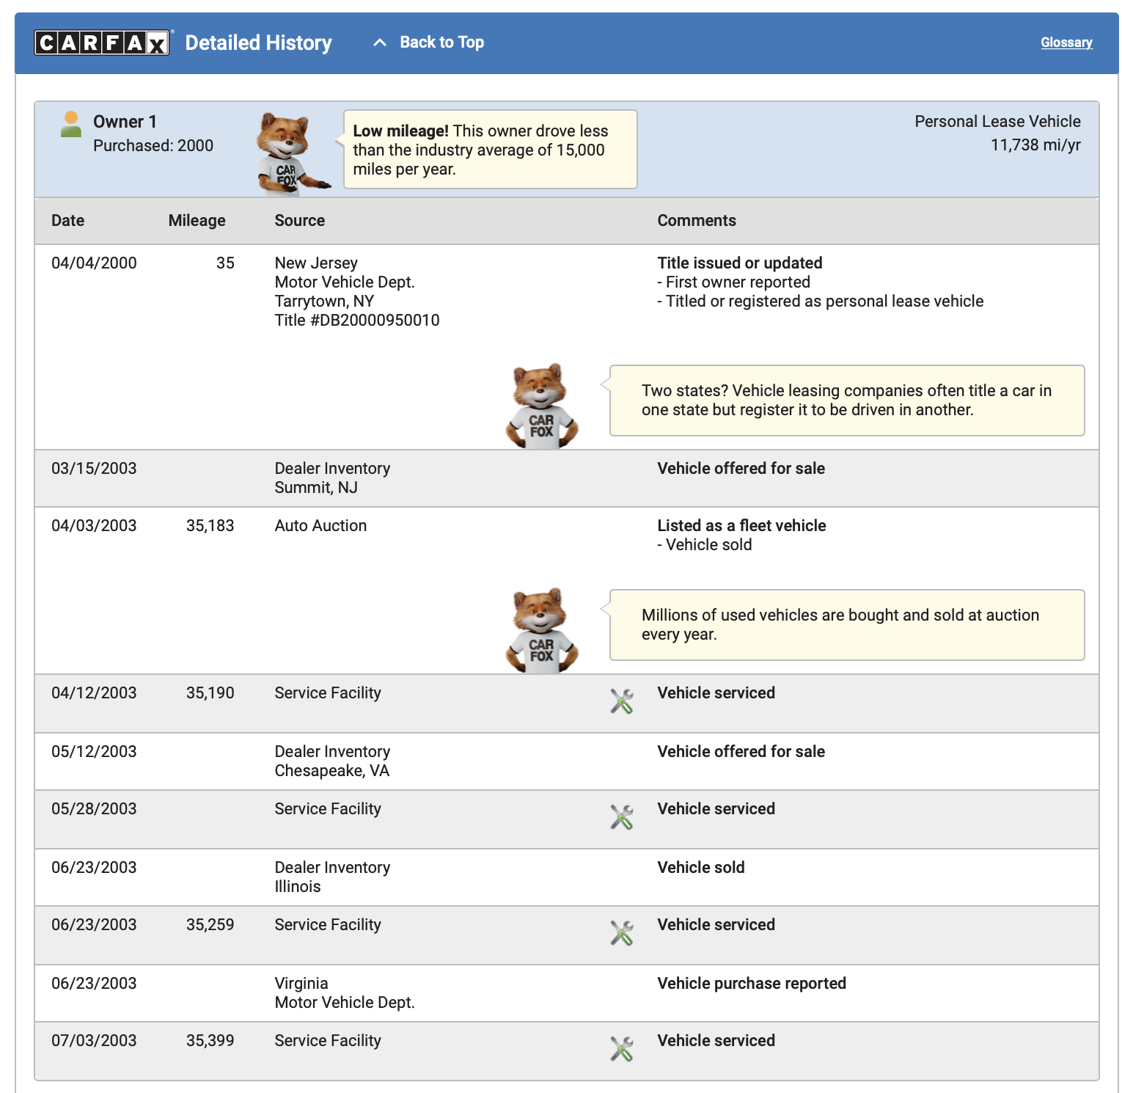The height and width of the screenshot is (1093, 1122).
Task: Click Vehicle serviced comment on 07/03/2003
Action: [x=716, y=1041]
